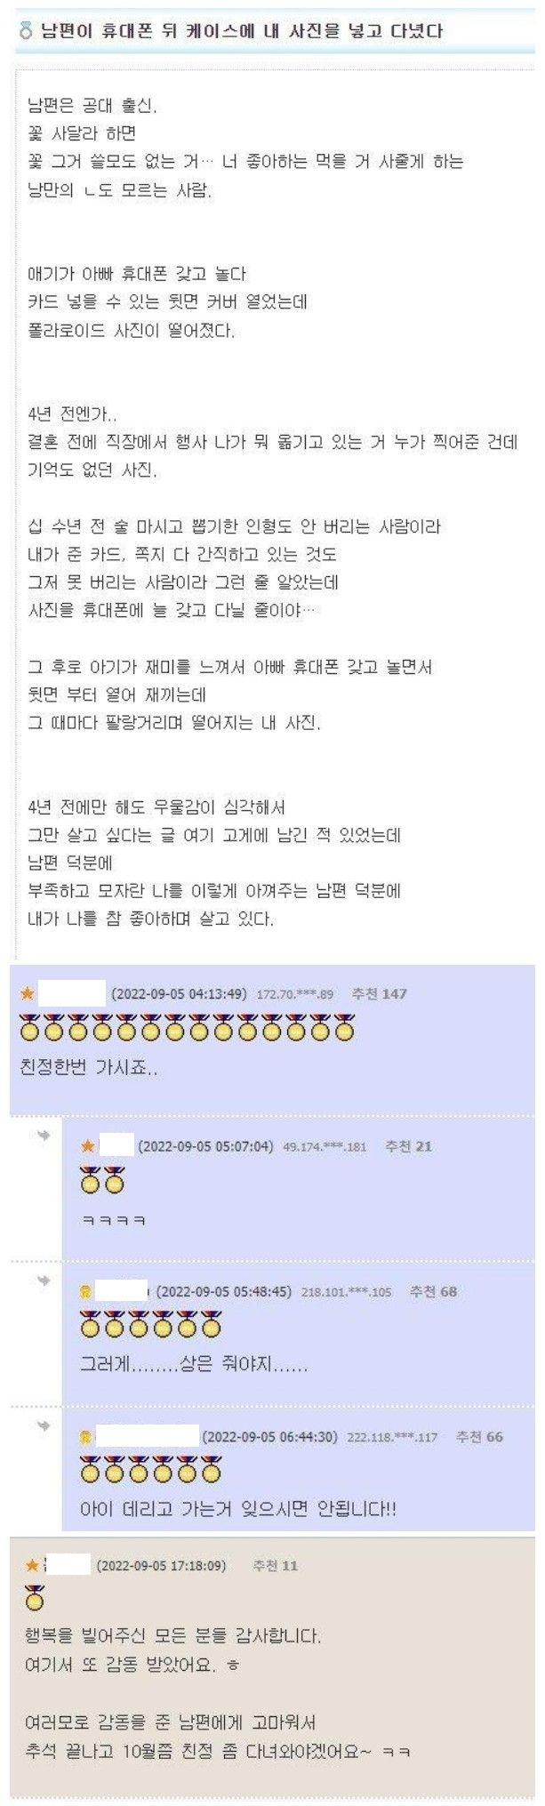
Task: Click the star icon on the 04:13:49 comment
Action: 28,993
